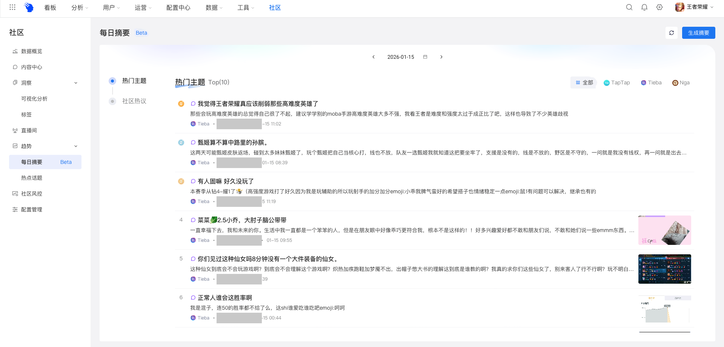Click the refresh icon beside 生成摘要
This screenshot has width=724, height=347.
[672, 33]
